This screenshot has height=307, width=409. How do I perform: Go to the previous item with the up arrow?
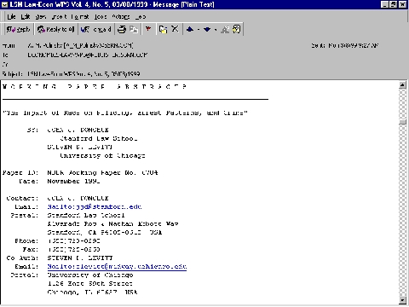[x=190, y=29]
